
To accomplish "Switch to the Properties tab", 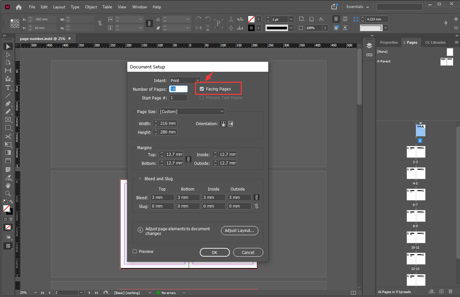I will 389,42.
